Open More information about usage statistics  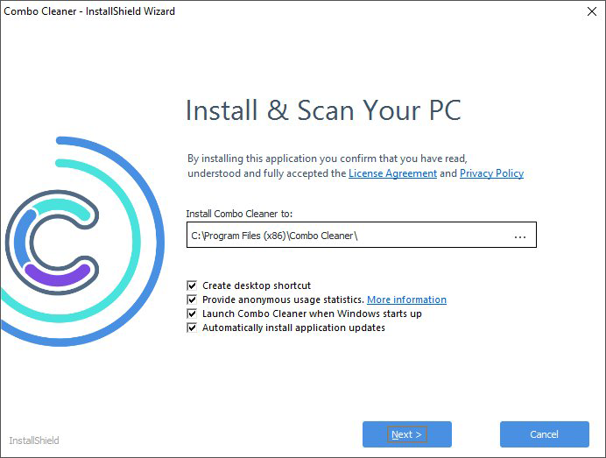406,299
